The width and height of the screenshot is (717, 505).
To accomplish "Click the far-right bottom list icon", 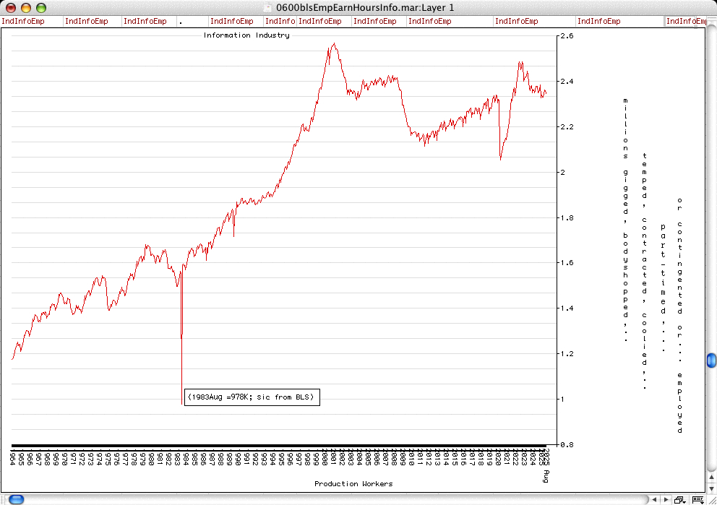I will click(696, 499).
